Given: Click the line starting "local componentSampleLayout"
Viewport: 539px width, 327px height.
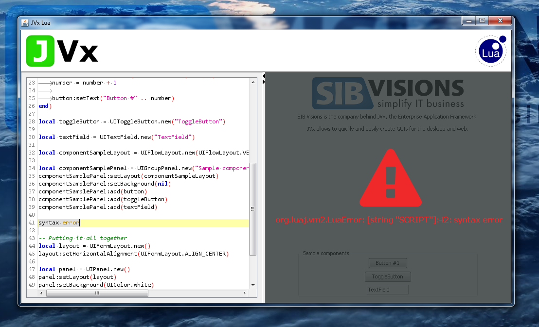Looking at the screenshot, I should [144, 153].
